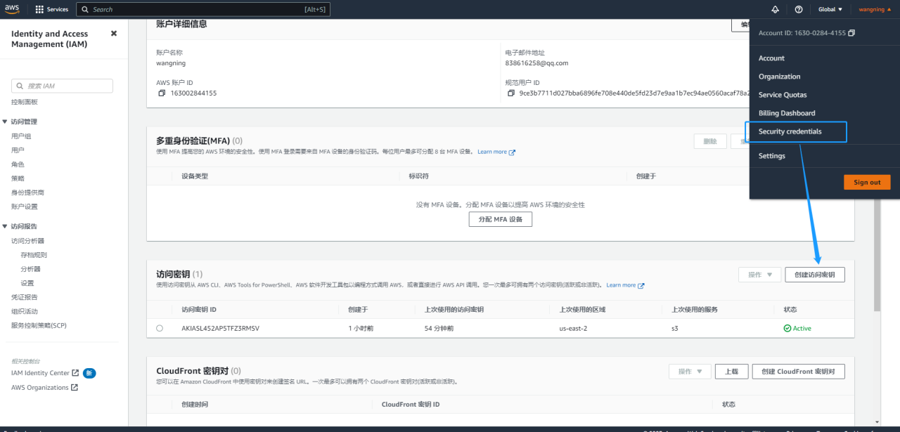The width and height of the screenshot is (900, 432).
Task: Close the IAM navigation sidebar
Action: click(114, 34)
